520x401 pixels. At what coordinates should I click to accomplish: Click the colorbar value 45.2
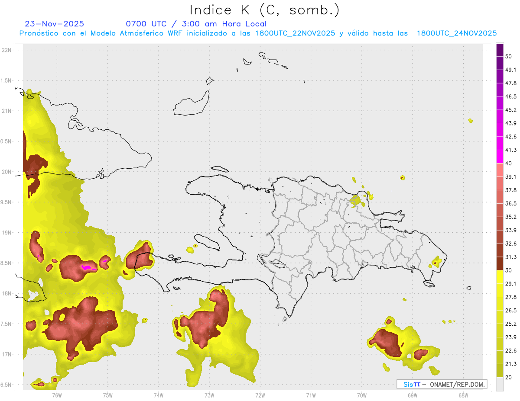[x=511, y=110]
